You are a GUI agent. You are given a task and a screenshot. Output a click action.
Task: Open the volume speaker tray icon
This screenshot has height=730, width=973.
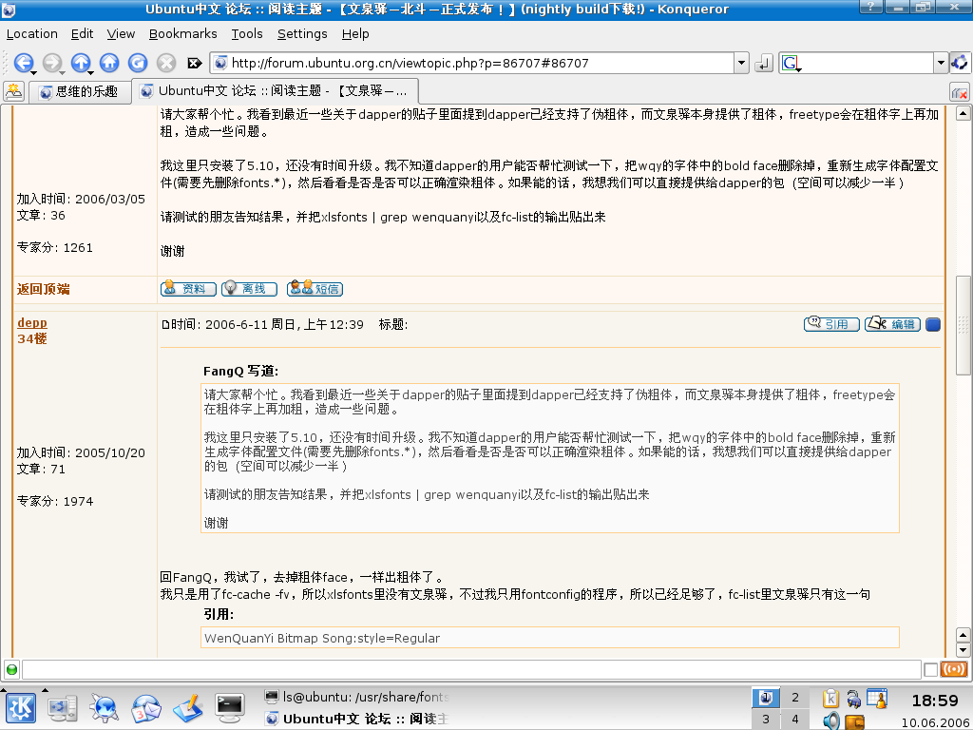(x=830, y=720)
